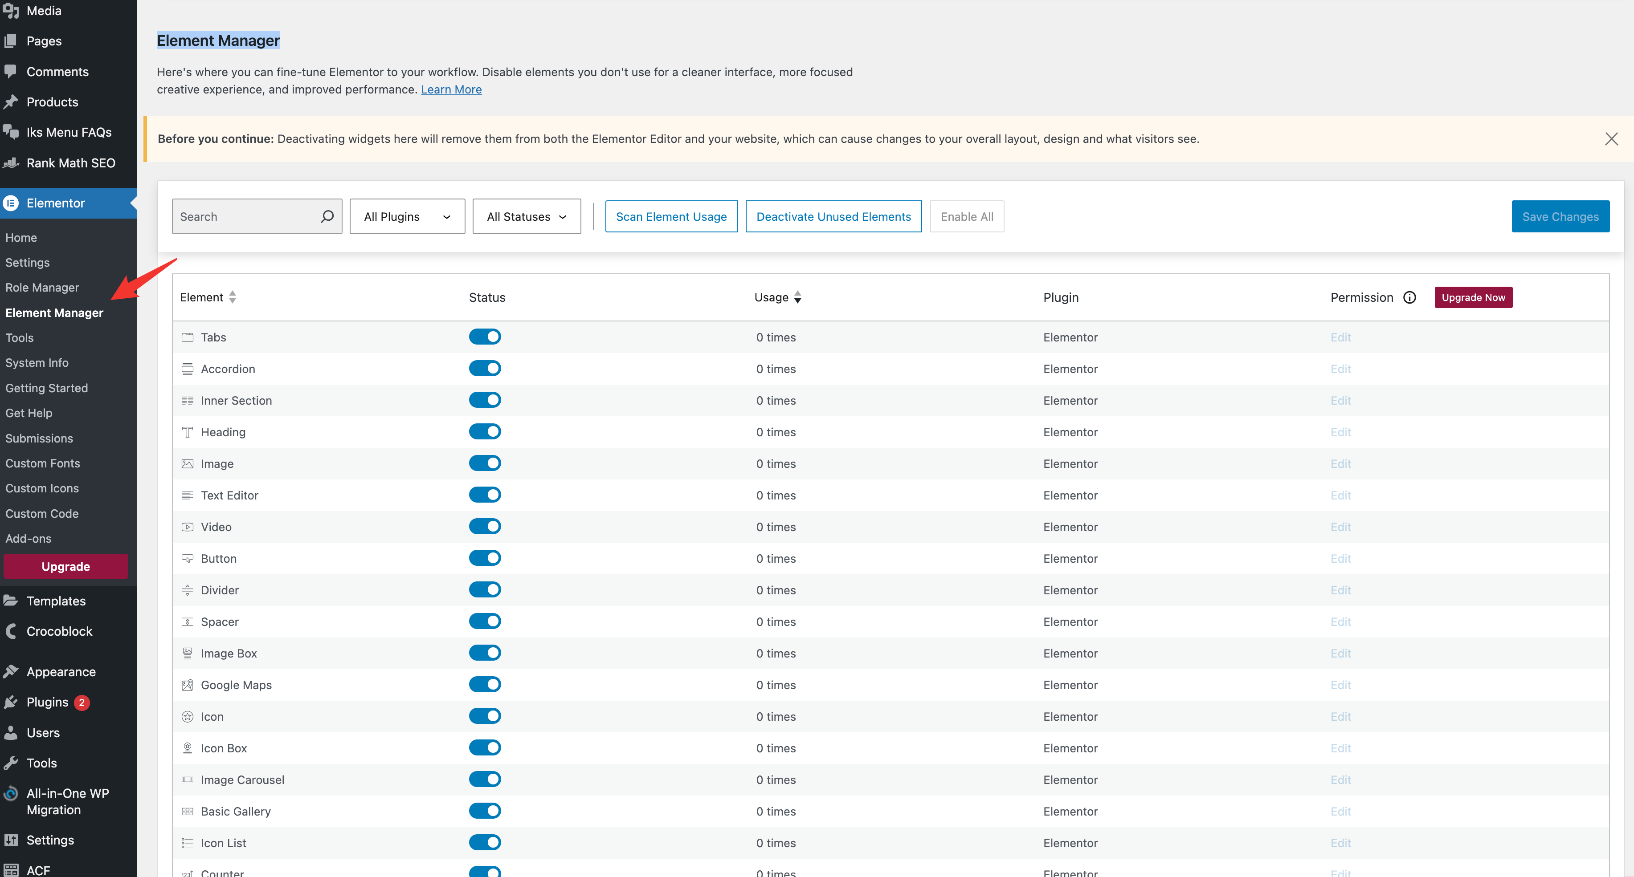Turn off the Heading element toggle
The width and height of the screenshot is (1634, 877).
coord(485,431)
